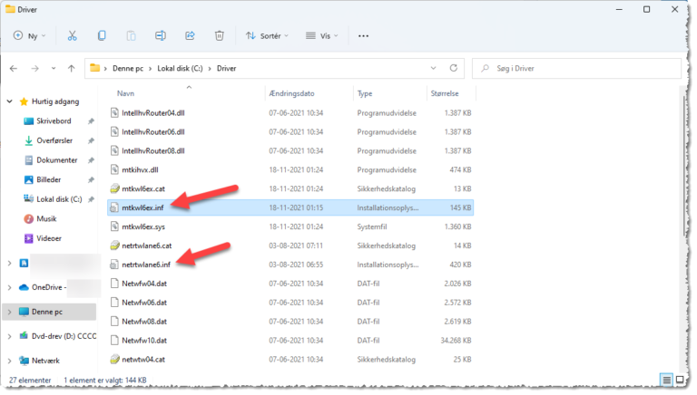Image resolution: width=697 pixels, height=395 pixels.
Task: Open Skrivebord in the sidebar
Action: click(54, 121)
